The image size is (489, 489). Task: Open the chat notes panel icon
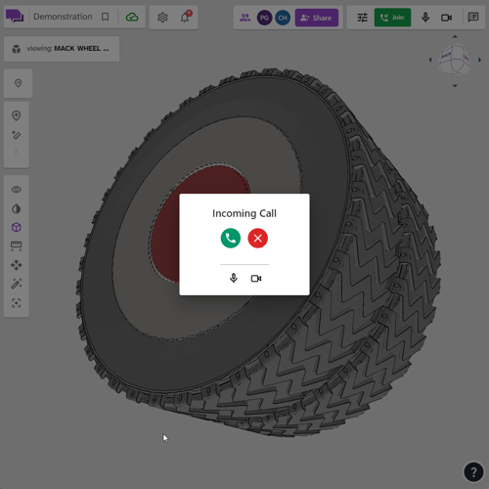coord(473,17)
